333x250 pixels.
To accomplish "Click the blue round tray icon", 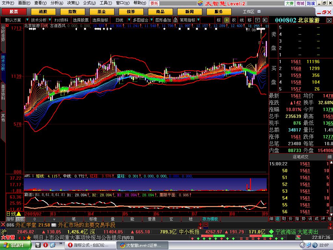I will click(315, 245).
